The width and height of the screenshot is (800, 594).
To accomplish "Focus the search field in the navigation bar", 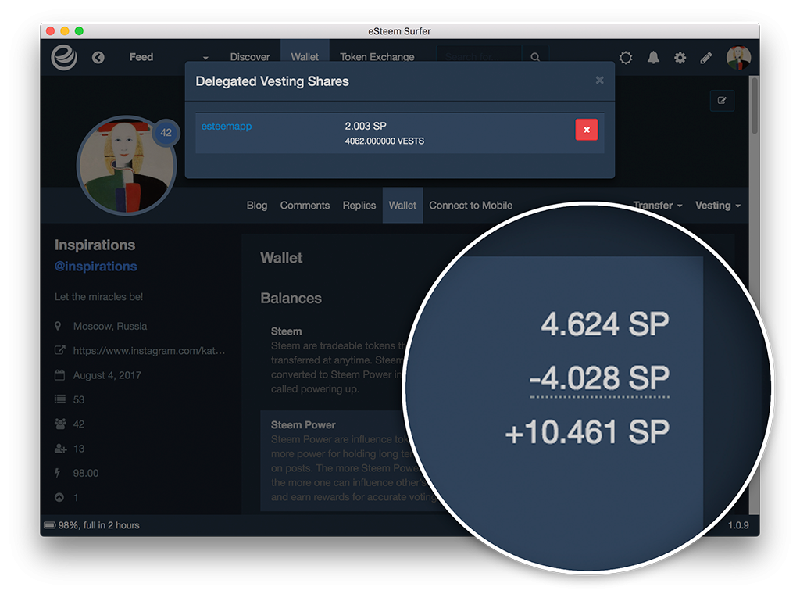I will point(479,57).
